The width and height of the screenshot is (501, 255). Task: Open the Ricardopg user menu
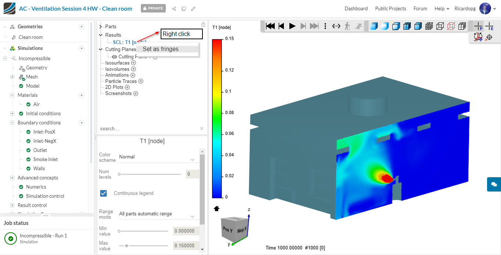click(476, 8)
